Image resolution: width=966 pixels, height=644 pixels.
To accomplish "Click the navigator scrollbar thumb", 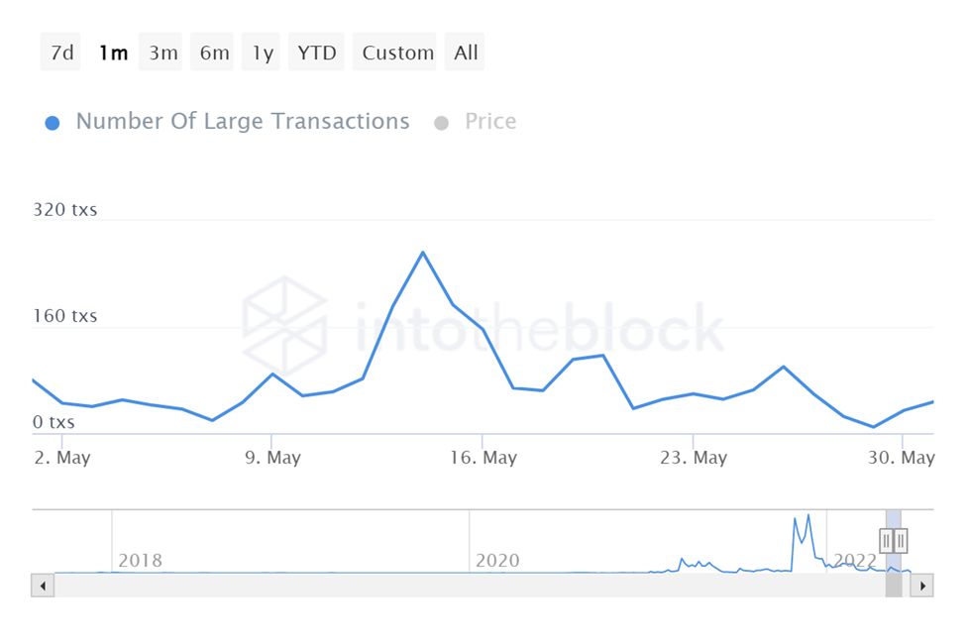I will click(894, 586).
